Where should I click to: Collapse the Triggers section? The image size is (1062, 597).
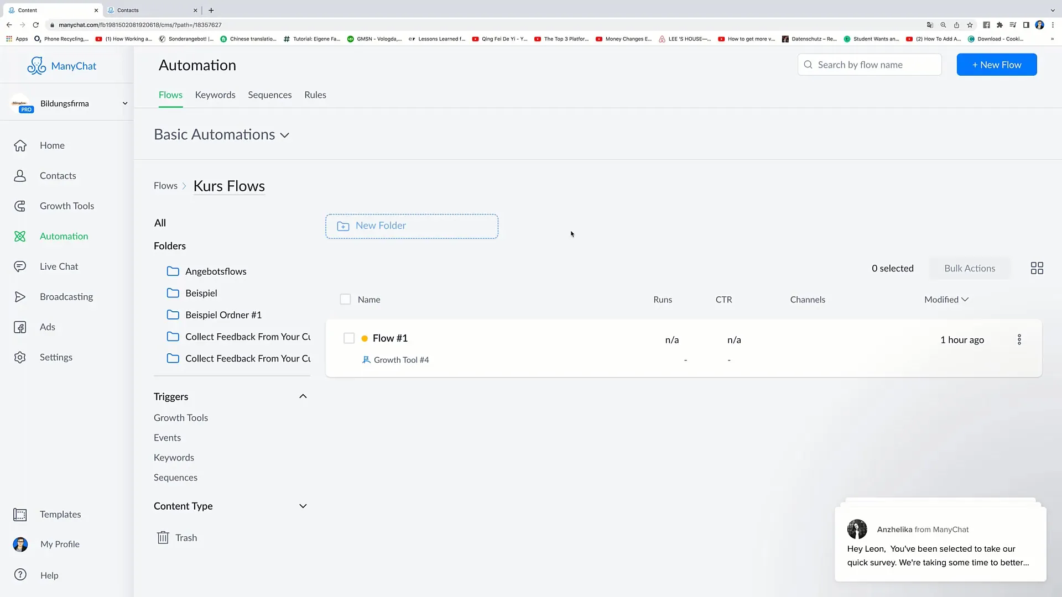click(x=303, y=396)
